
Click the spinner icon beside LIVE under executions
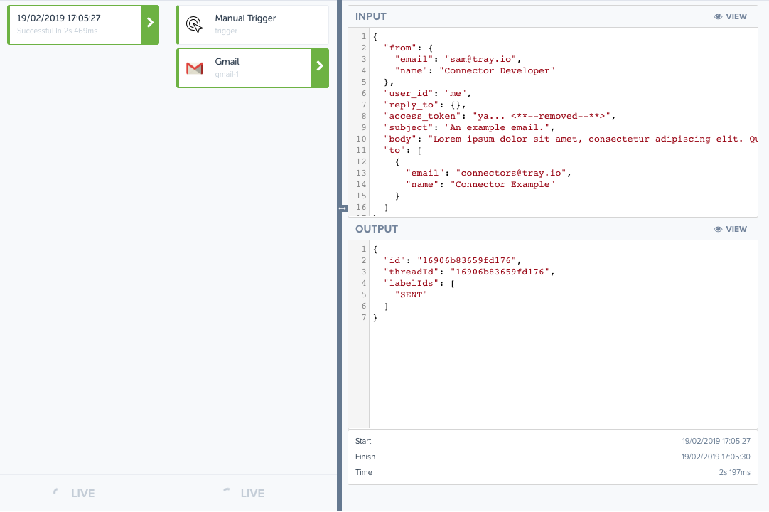[x=56, y=492]
